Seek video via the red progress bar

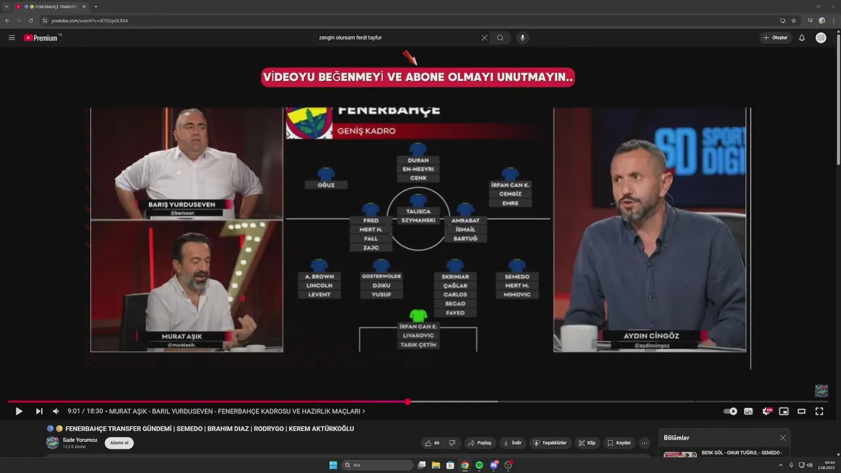point(208,401)
